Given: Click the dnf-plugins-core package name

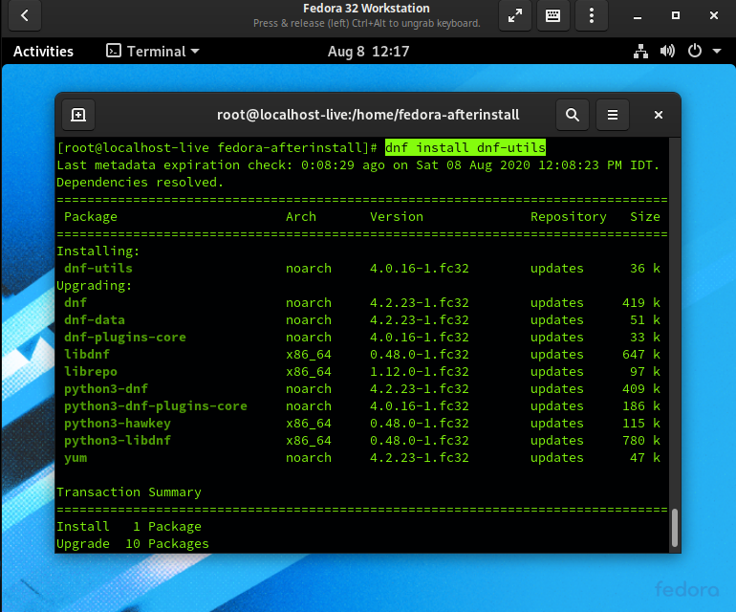Looking at the screenshot, I should point(125,338).
